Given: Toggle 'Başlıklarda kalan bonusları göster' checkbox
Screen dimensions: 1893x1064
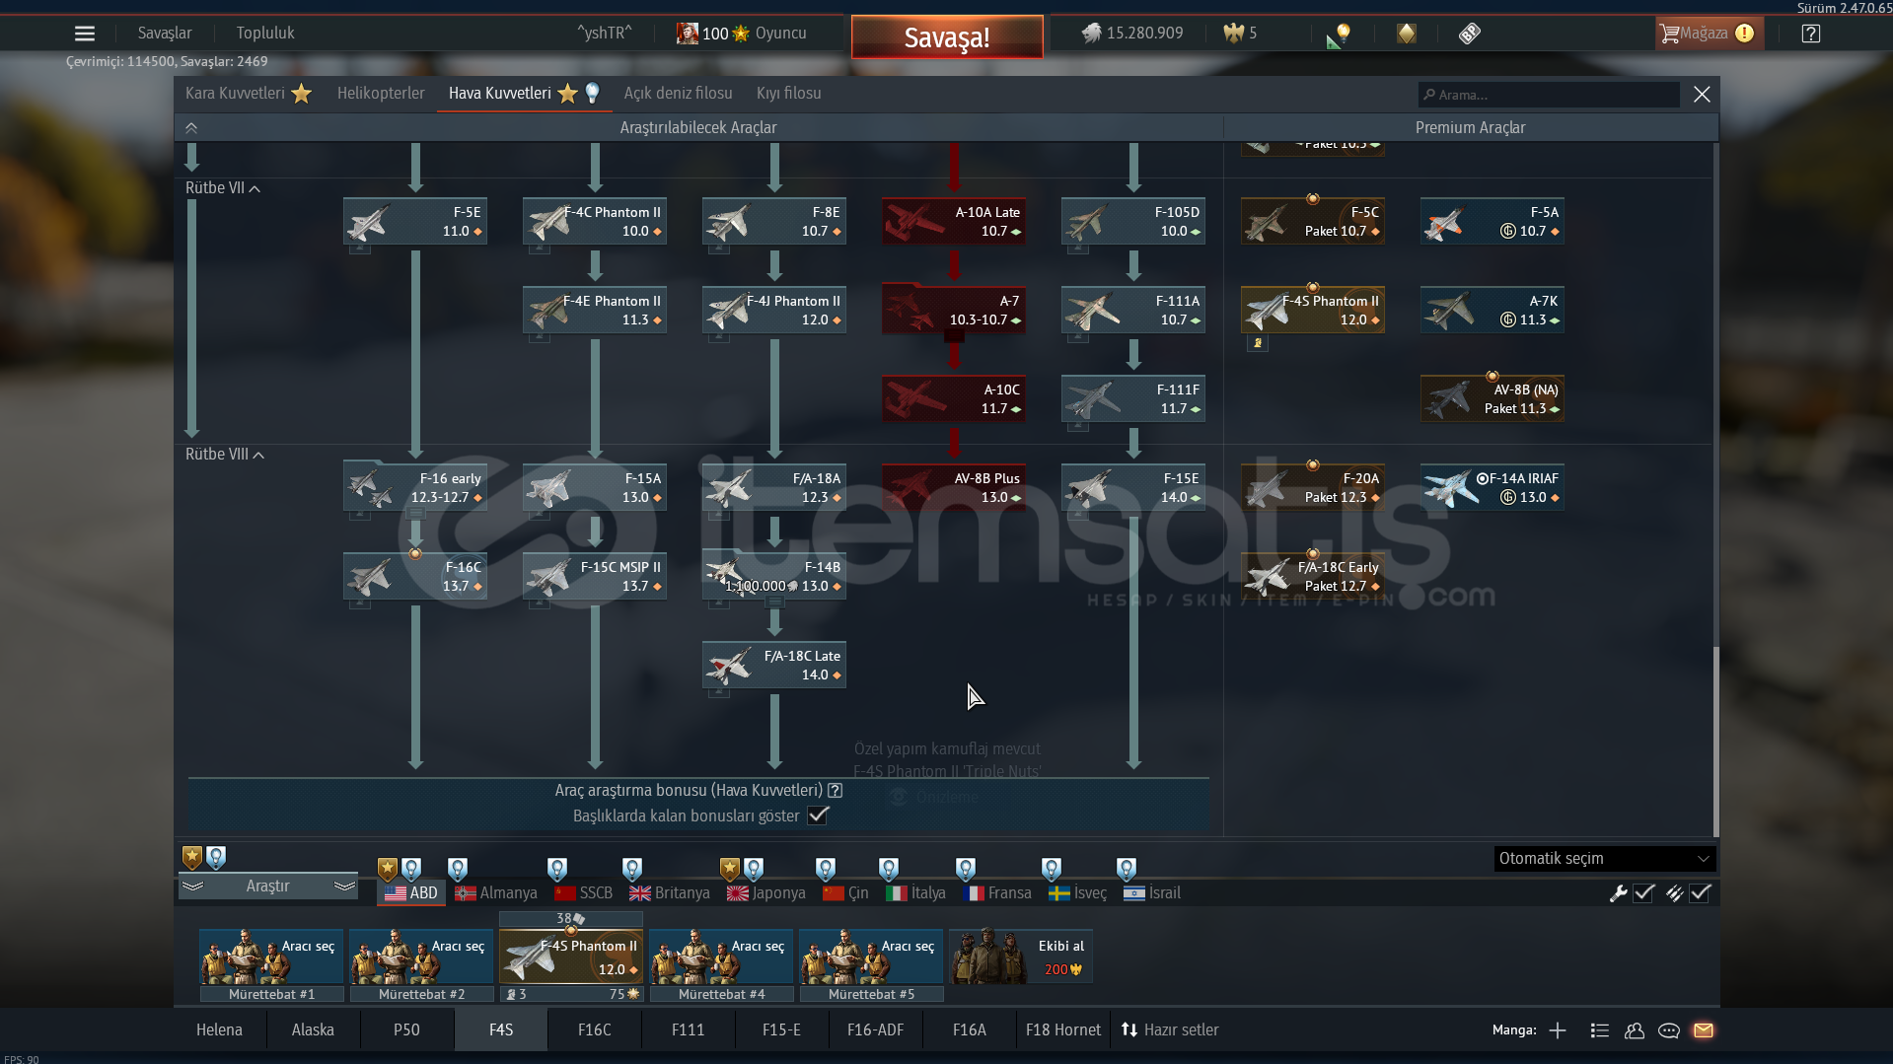Looking at the screenshot, I should [818, 816].
